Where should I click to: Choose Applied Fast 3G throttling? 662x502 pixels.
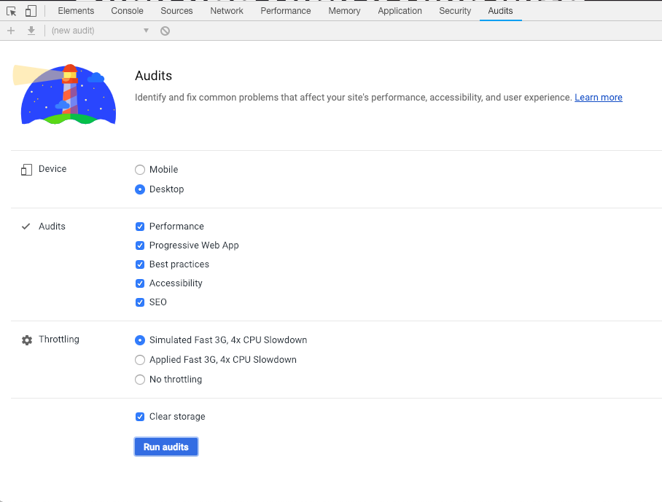coord(140,360)
